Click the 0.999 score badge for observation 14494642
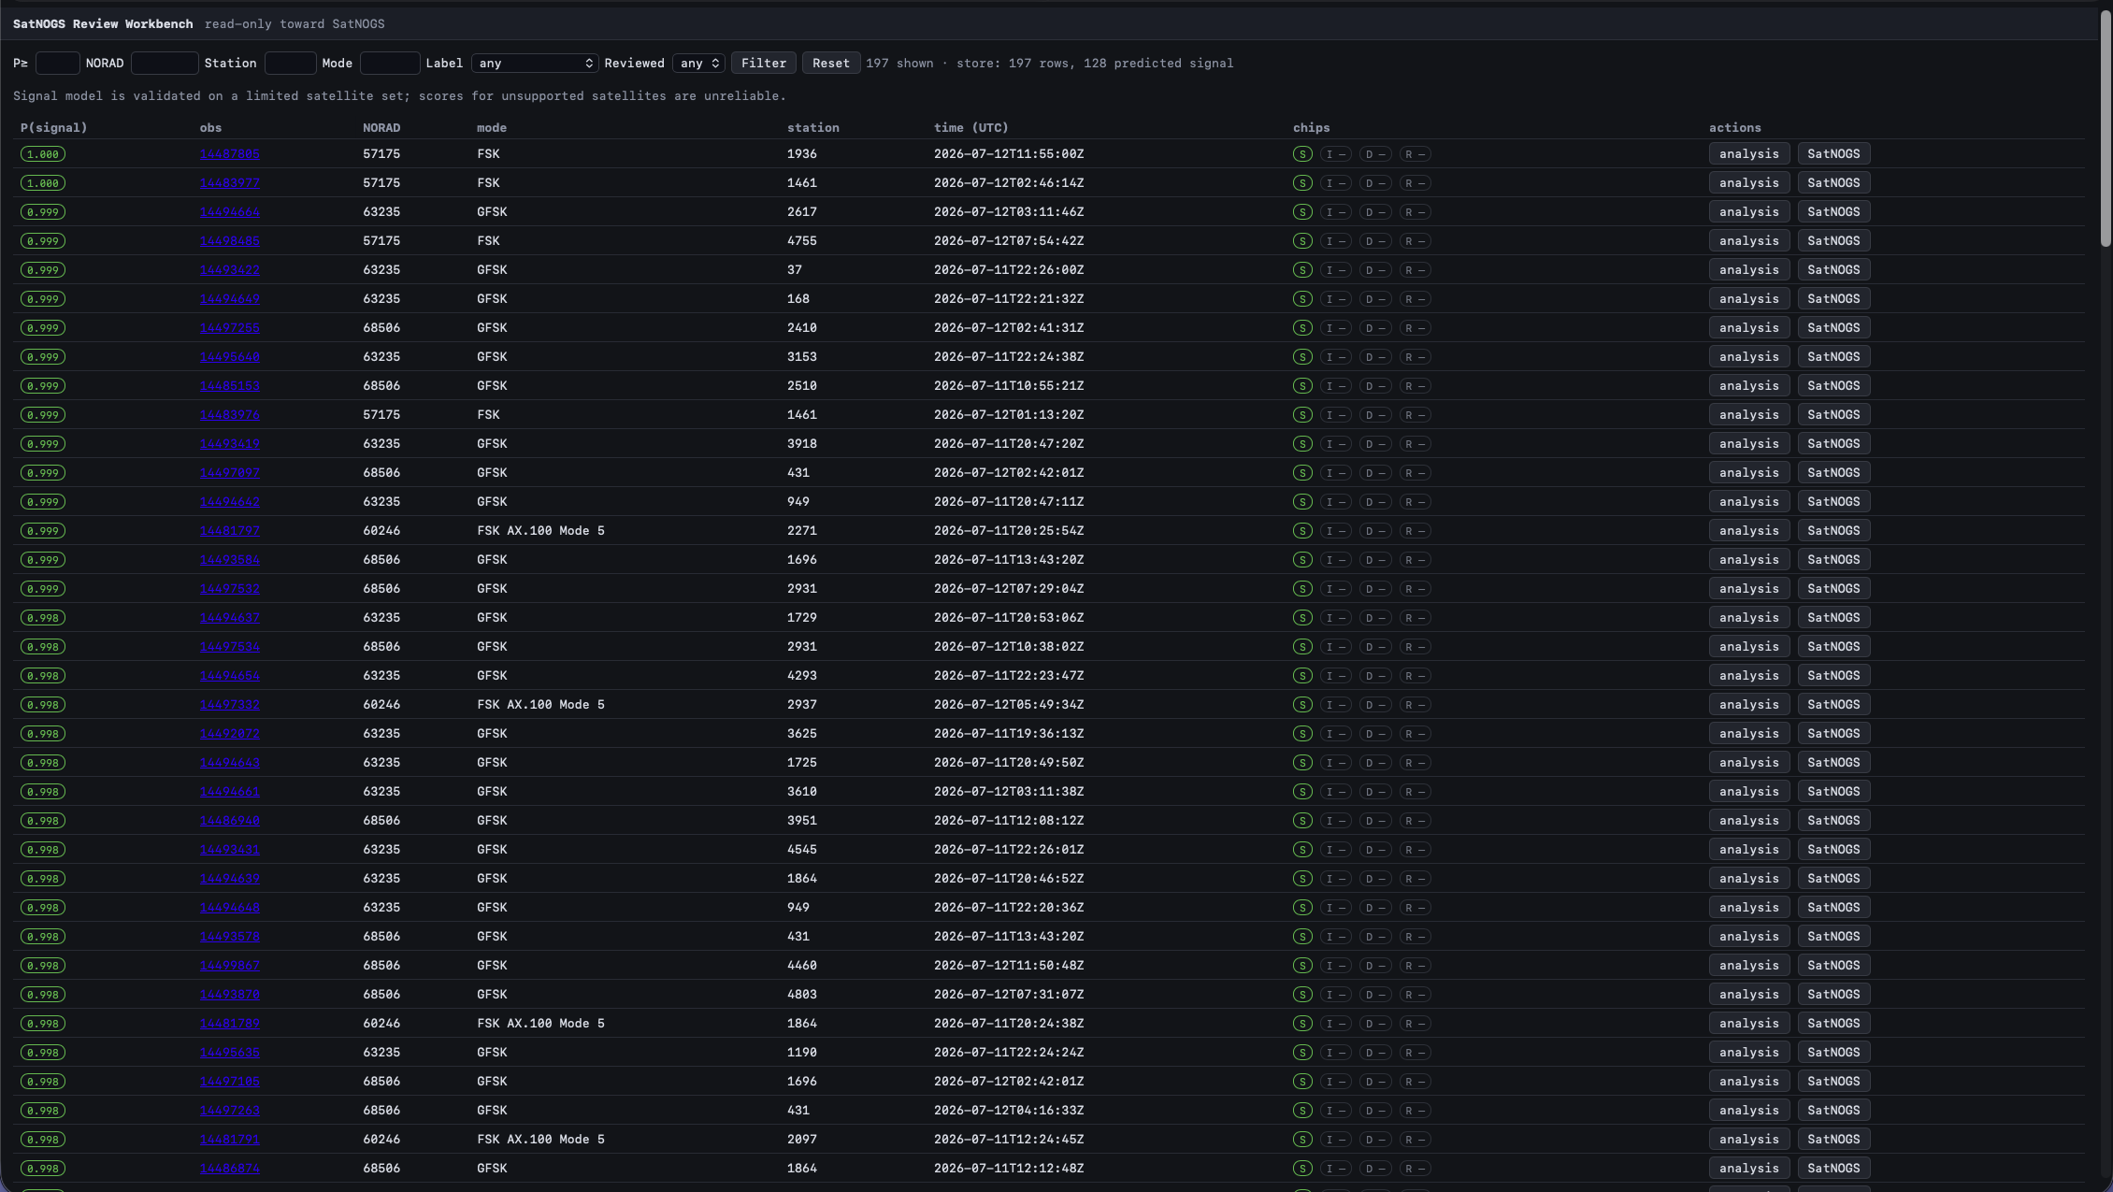 [43, 502]
